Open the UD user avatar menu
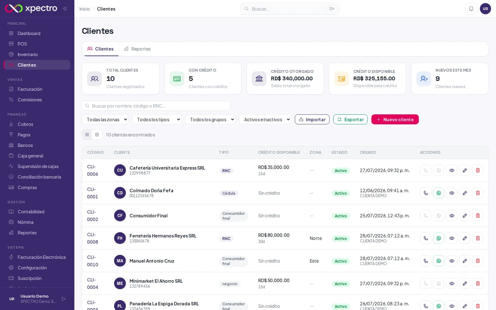The height and width of the screenshot is (310, 496). point(485,9)
